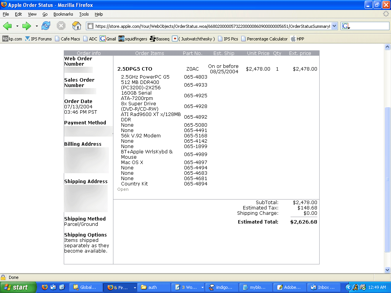This screenshot has width=391, height=293.
Task: Go back with the green Back arrow
Action: [8, 26]
